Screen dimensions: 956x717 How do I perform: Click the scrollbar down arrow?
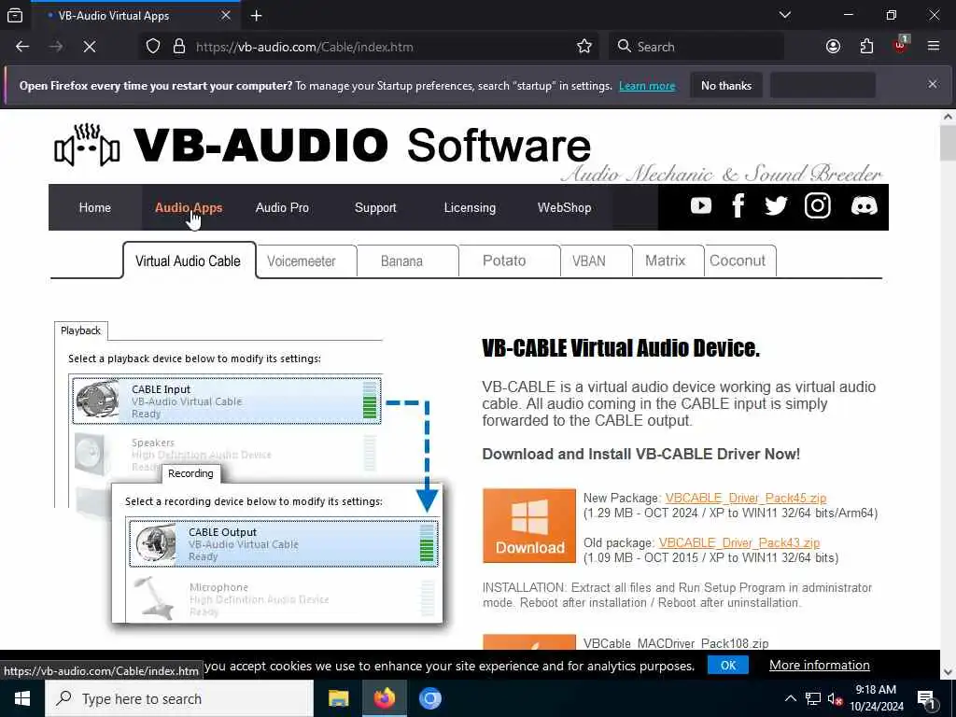(x=948, y=672)
